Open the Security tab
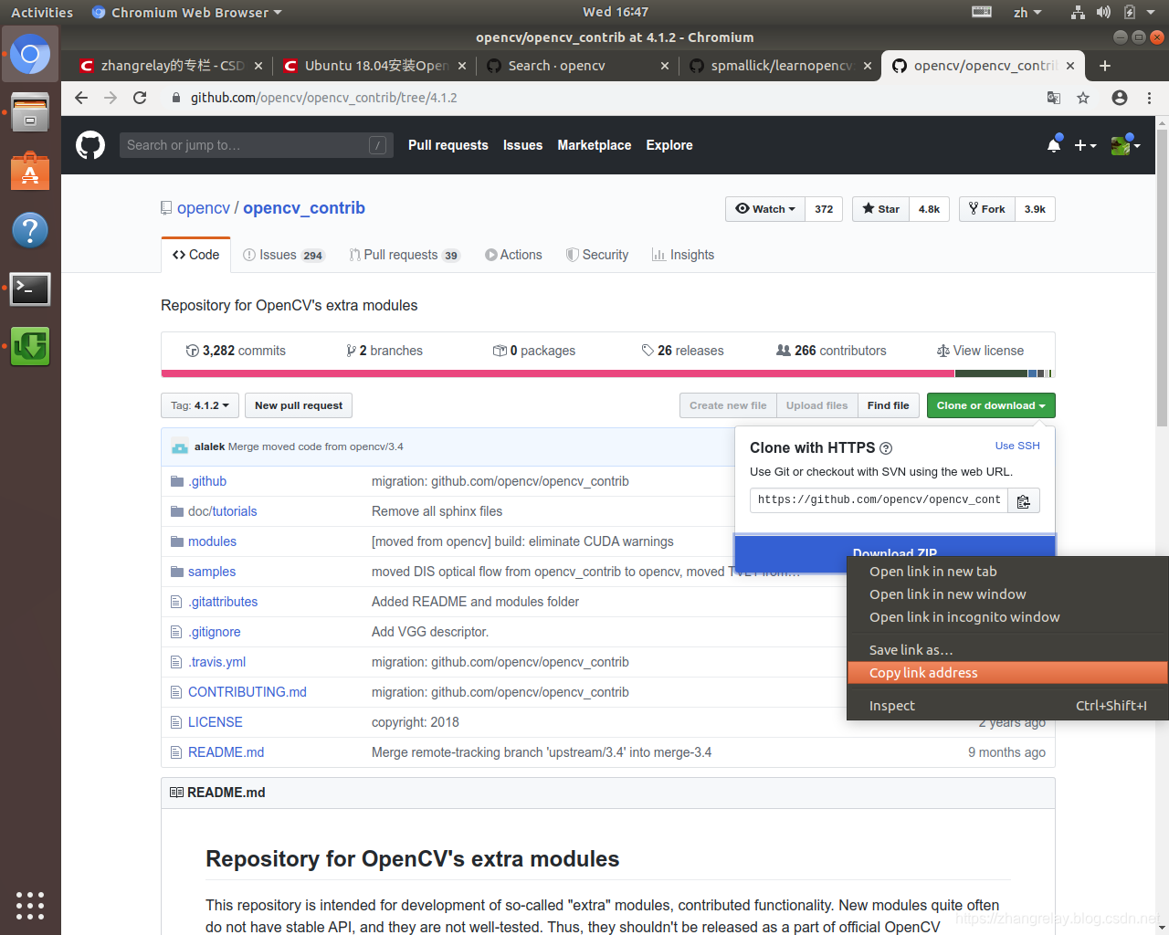Image resolution: width=1169 pixels, height=935 pixels. [597, 255]
